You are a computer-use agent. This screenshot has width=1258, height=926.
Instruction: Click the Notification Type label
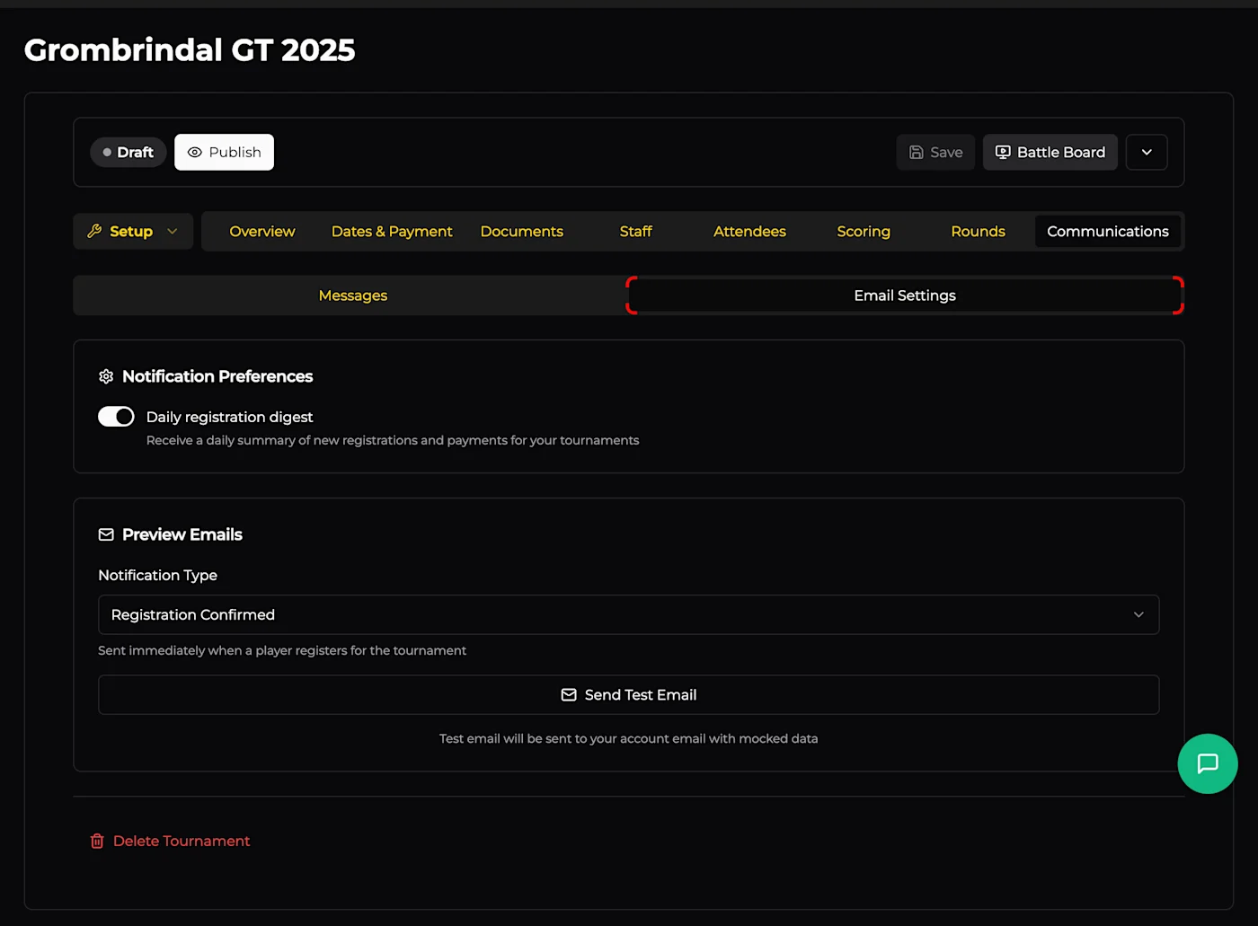158,575
